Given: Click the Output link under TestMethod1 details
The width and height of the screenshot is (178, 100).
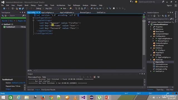Looking at the screenshot, I should click(8, 89).
